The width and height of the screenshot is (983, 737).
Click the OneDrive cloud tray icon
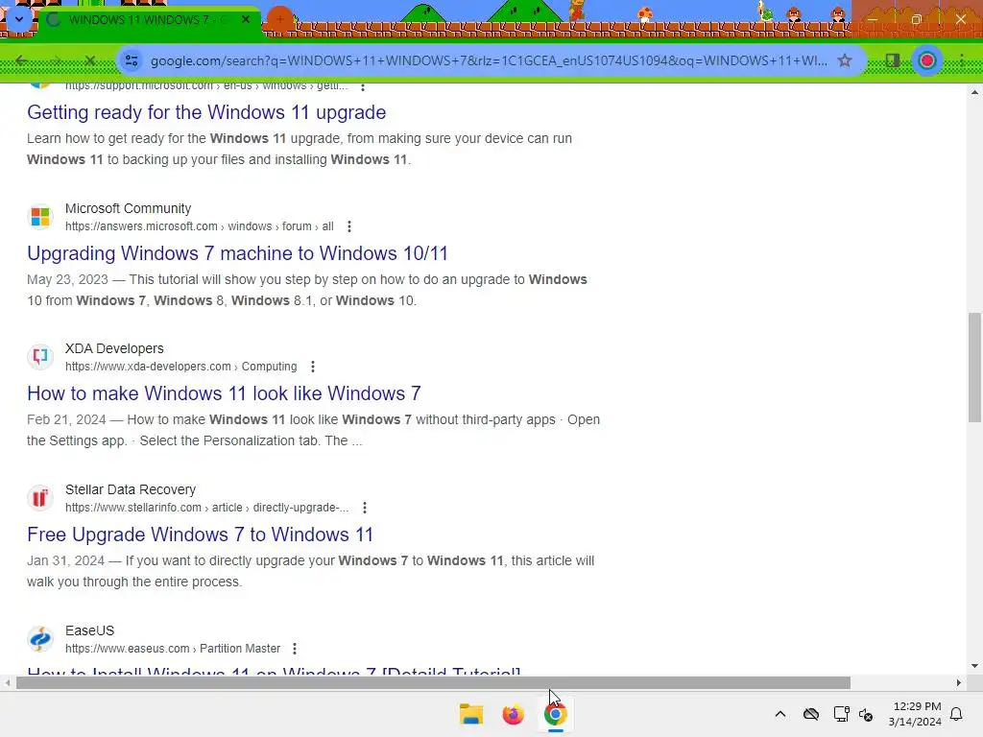tap(811, 714)
